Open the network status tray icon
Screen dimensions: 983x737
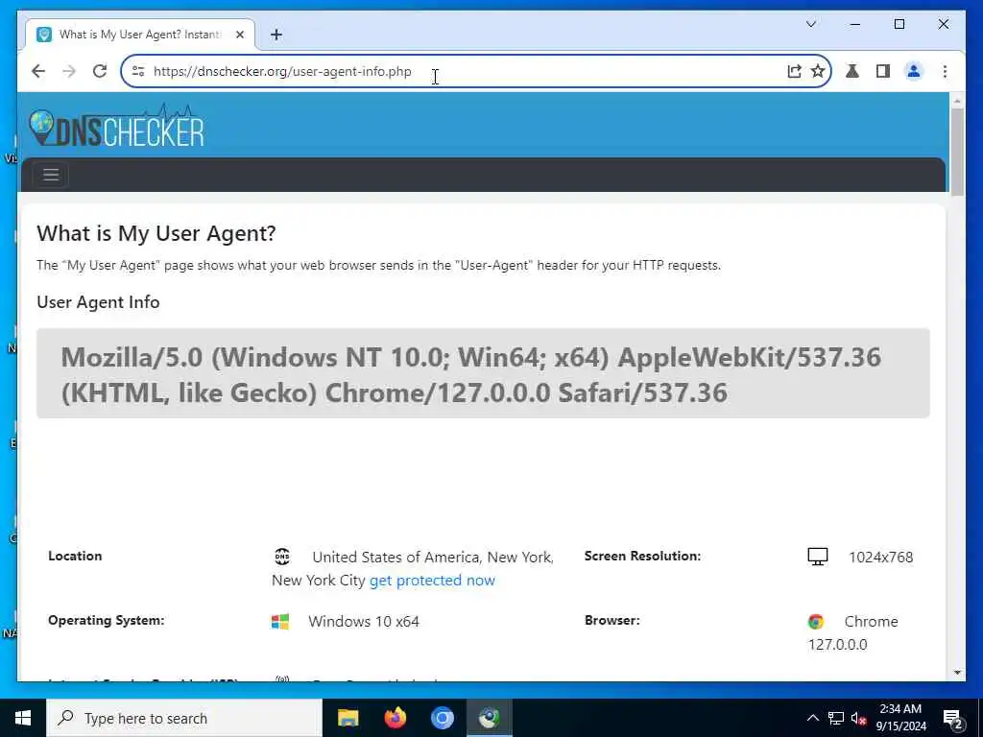point(836,718)
